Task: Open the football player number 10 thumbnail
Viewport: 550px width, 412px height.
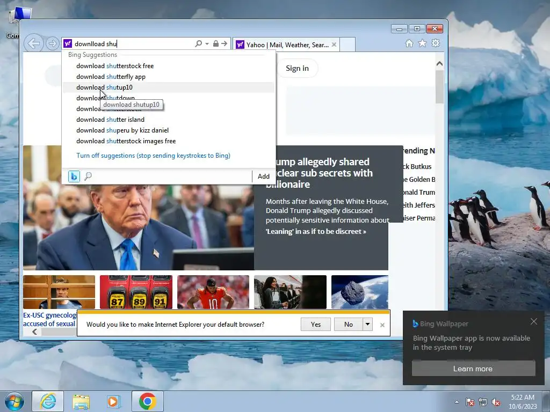Action: tap(213, 292)
